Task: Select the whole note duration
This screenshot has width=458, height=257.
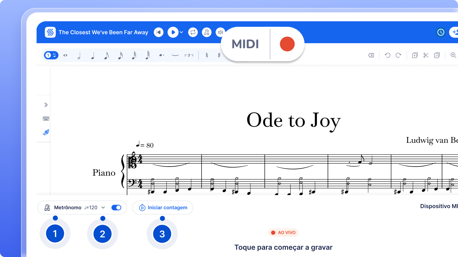Action: pos(65,55)
